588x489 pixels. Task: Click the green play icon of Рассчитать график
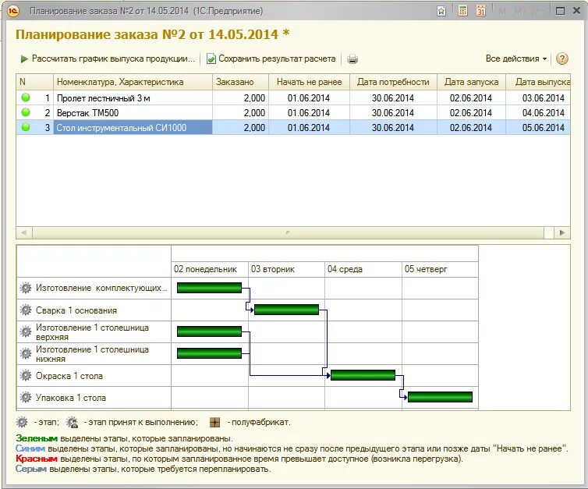pyautogui.click(x=24, y=58)
